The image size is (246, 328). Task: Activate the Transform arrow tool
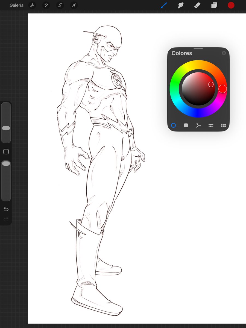coord(74,5)
